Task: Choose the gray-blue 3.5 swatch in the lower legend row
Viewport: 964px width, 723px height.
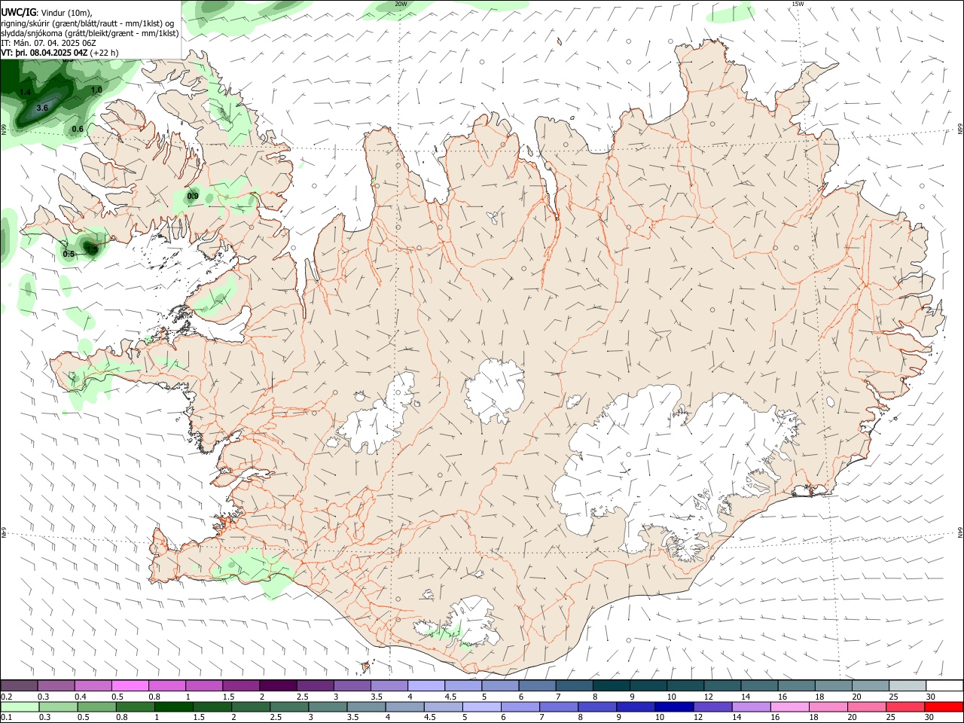Action: (366, 707)
